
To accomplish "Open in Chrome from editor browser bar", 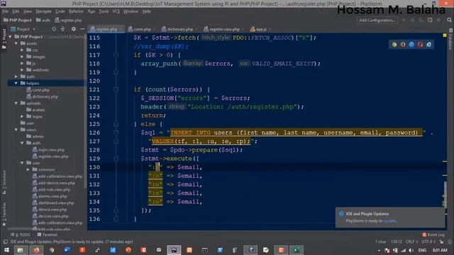I will pos(394,45).
